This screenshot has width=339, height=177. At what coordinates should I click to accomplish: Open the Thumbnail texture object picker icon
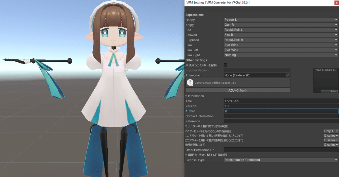(288, 75)
